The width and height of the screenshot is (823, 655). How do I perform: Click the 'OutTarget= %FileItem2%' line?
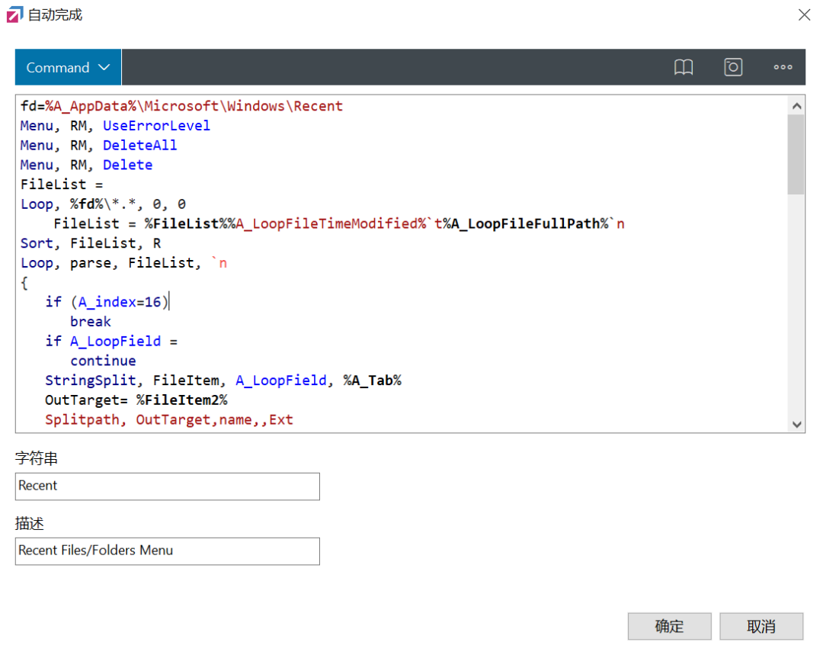pyautogui.click(x=136, y=400)
